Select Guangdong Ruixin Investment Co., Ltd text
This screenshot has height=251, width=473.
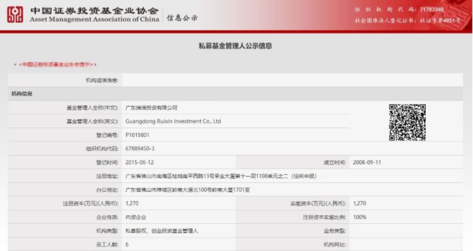(x=173, y=121)
